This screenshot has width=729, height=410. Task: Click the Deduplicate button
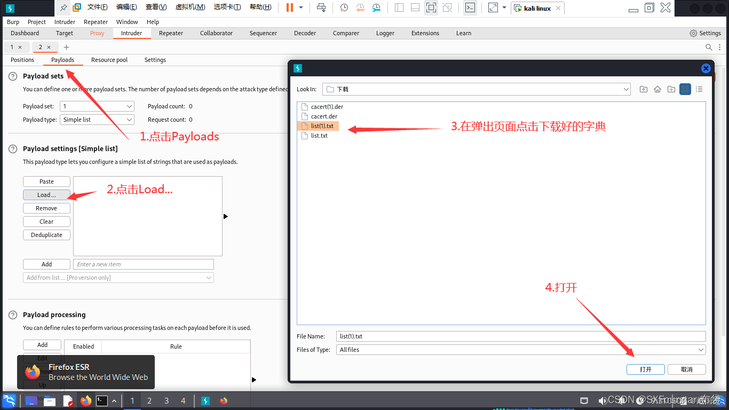(x=46, y=235)
